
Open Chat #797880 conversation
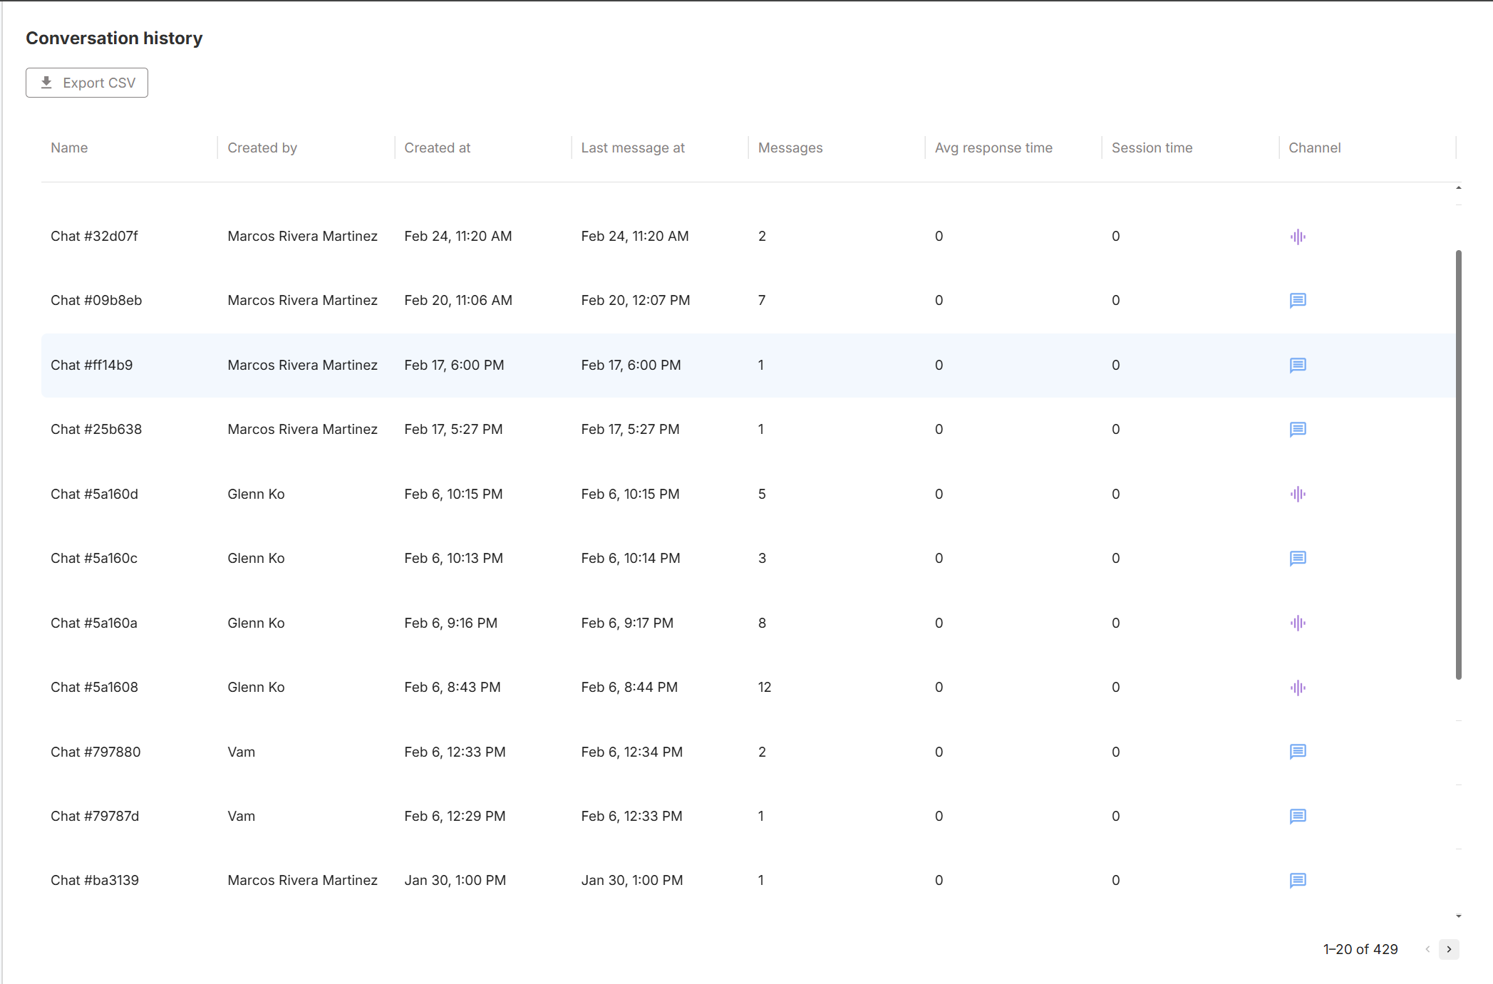coord(95,752)
